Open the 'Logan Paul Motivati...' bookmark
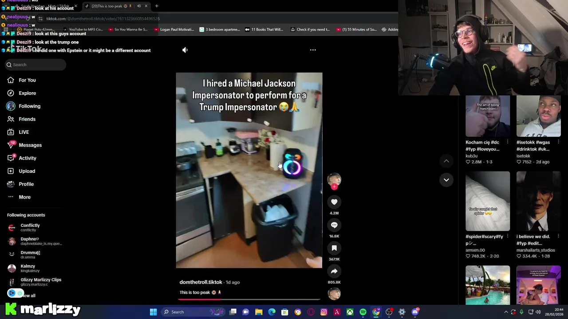This screenshot has height=319, width=568. coord(174,30)
